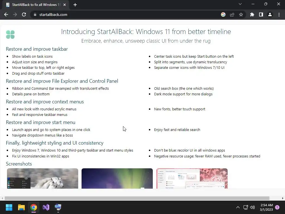
Task: Open the clock showing 2:54 AM
Action: click(x=266, y=207)
